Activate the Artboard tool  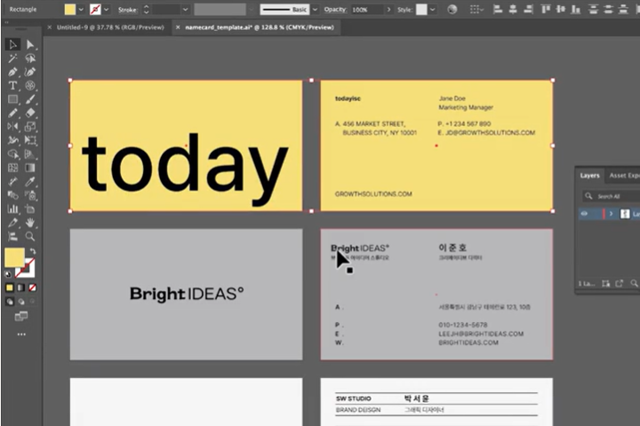point(30,209)
